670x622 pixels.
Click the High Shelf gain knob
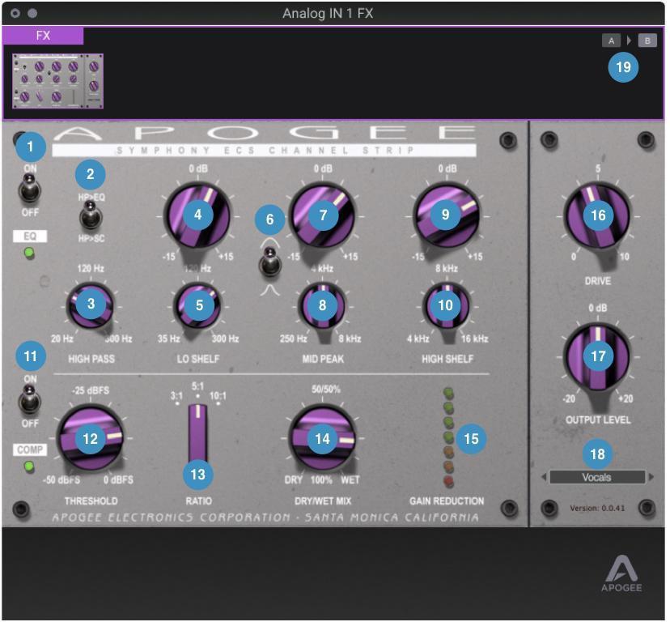coord(445,215)
